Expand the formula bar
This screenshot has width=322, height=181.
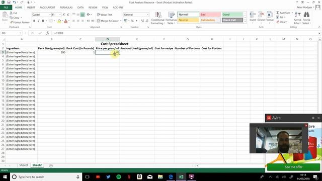pos(319,33)
